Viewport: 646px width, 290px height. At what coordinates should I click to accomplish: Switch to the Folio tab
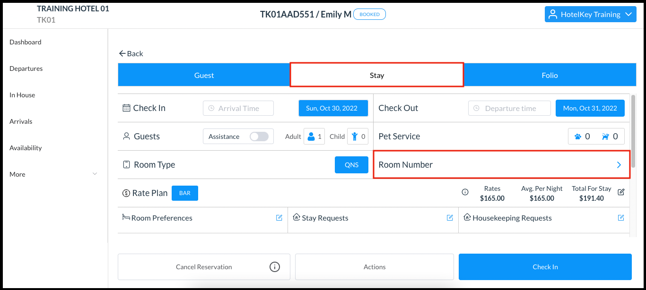click(550, 76)
